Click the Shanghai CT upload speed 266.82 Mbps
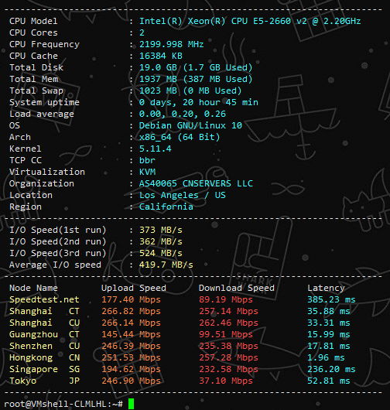This screenshot has width=390, height=410. tap(131, 311)
